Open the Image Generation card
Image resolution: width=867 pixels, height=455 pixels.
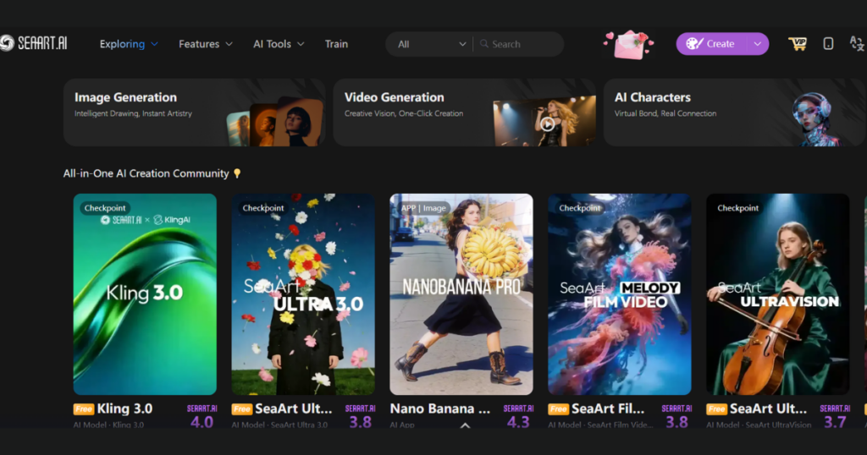click(x=194, y=112)
